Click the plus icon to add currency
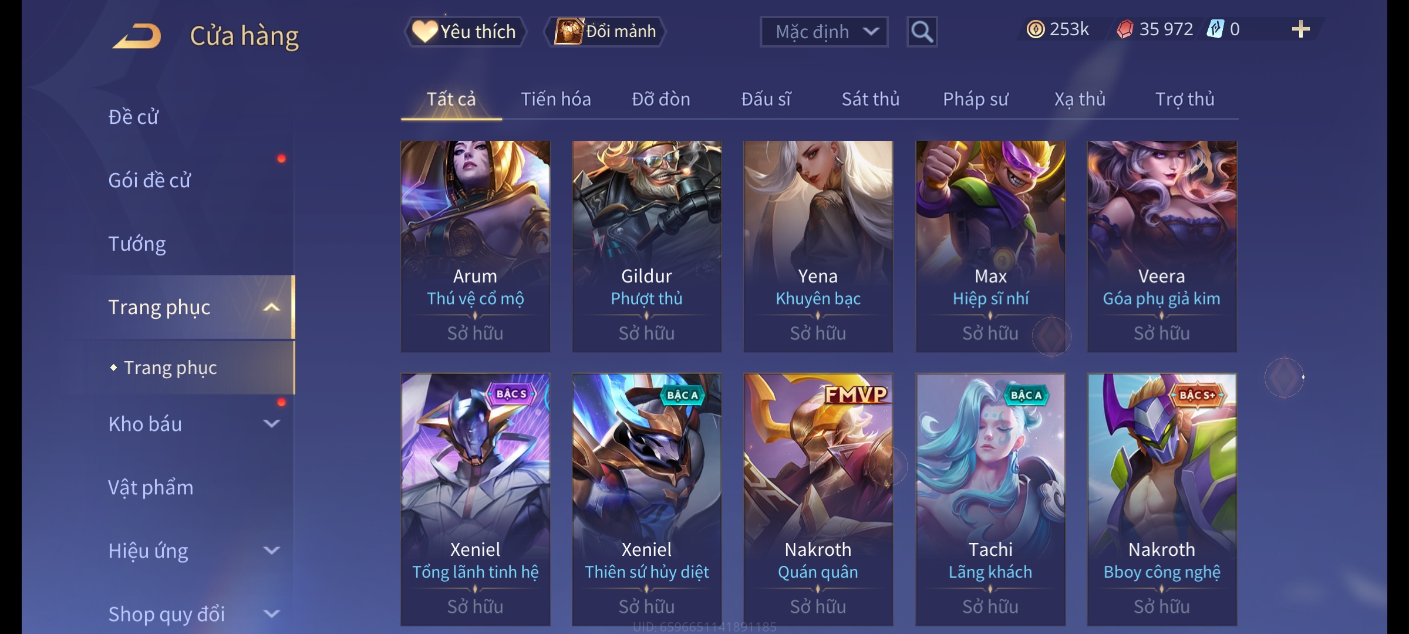The height and width of the screenshot is (634, 1409). 1301,29
